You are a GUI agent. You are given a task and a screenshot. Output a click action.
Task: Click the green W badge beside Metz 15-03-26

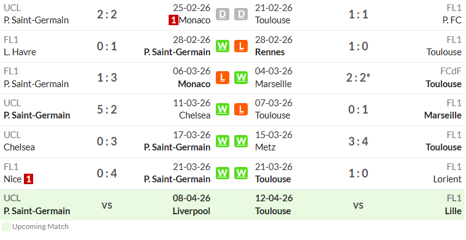(241, 141)
